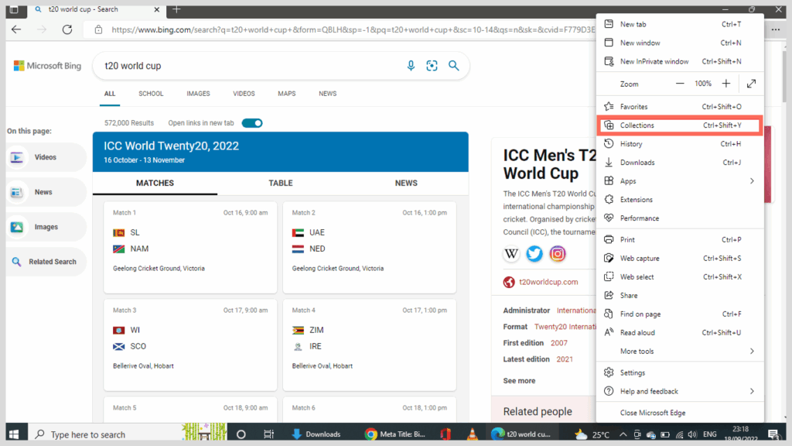Open the notification center icon
792x446 pixels.
pyautogui.click(x=773, y=434)
